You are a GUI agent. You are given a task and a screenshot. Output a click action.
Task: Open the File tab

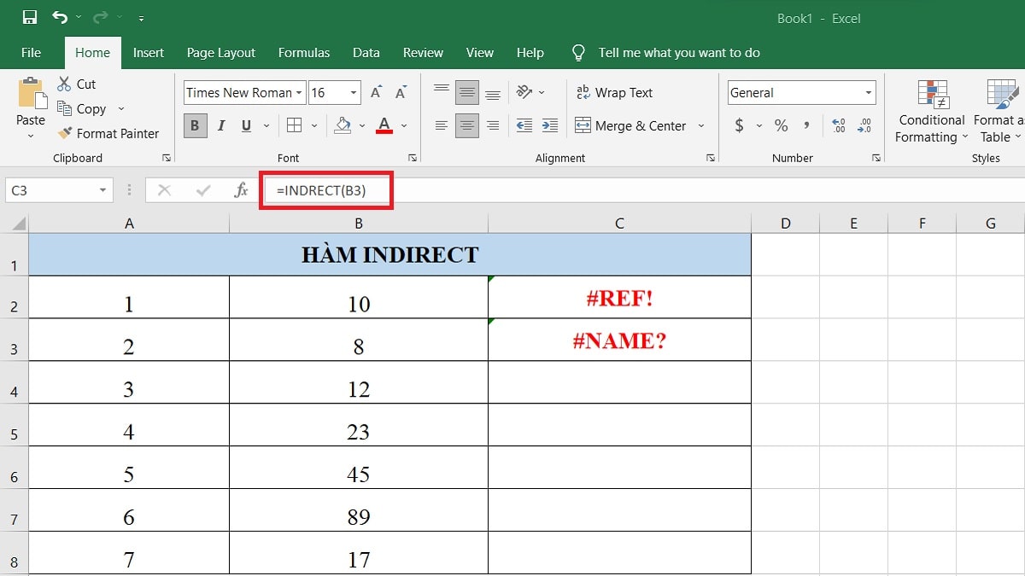(31, 52)
